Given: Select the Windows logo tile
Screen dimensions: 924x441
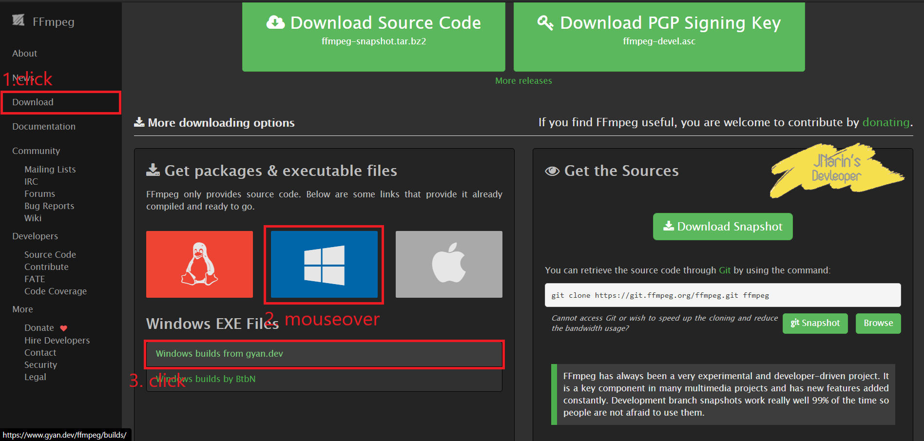Looking at the screenshot, I should coord(324,264).
